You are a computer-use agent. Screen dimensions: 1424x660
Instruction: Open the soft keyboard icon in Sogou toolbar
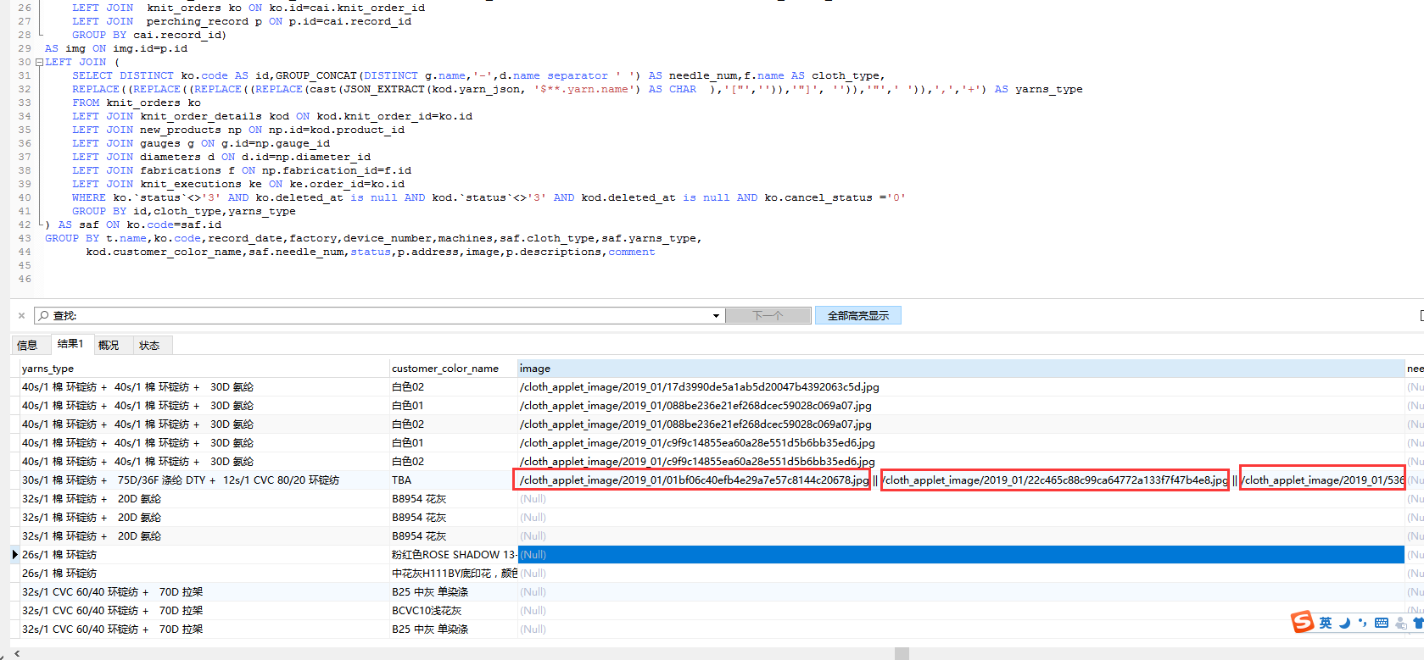click(x=1382, y=623)
